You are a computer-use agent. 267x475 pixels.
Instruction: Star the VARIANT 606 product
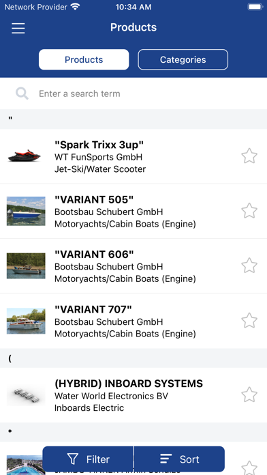pos(249,265)
